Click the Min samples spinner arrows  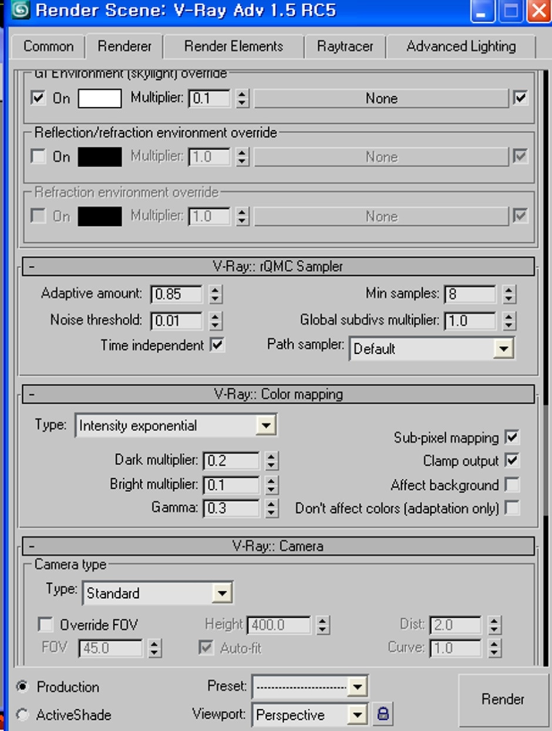[509, 294]
